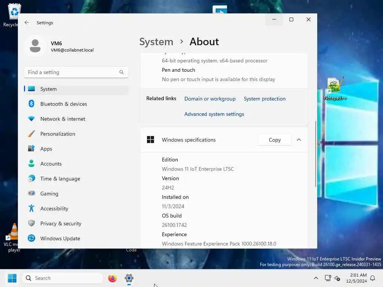Select the No pen or touch input text
The width and height of the screenshot is (383, 287).
coord(218,79)
